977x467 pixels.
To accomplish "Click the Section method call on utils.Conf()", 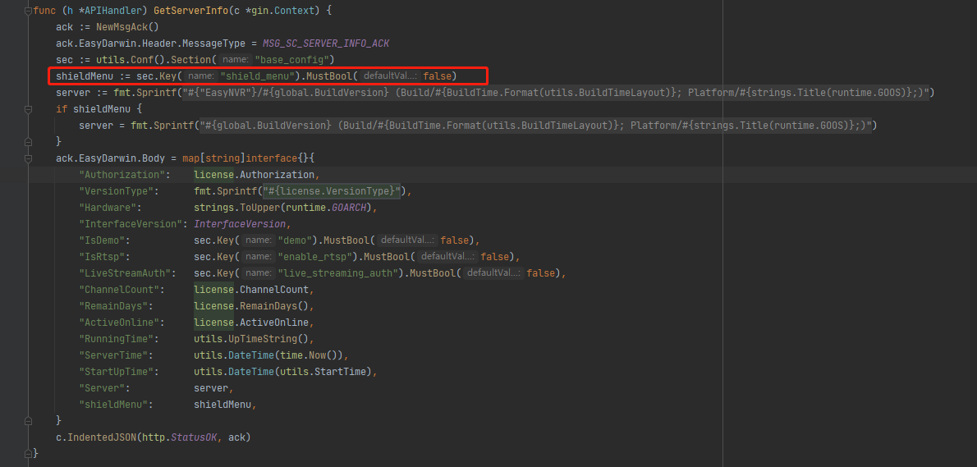I will pos(191,60).
